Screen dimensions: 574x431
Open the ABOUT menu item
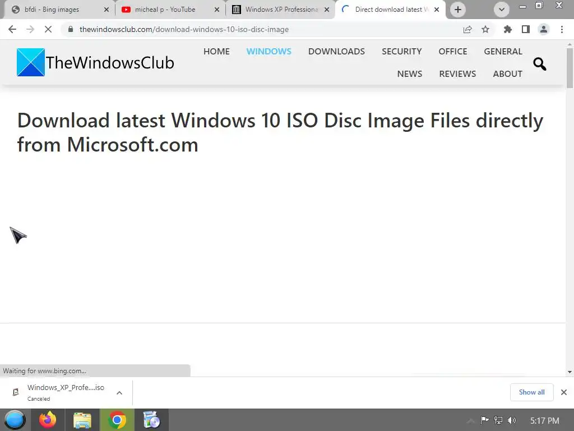pos(507,74)
